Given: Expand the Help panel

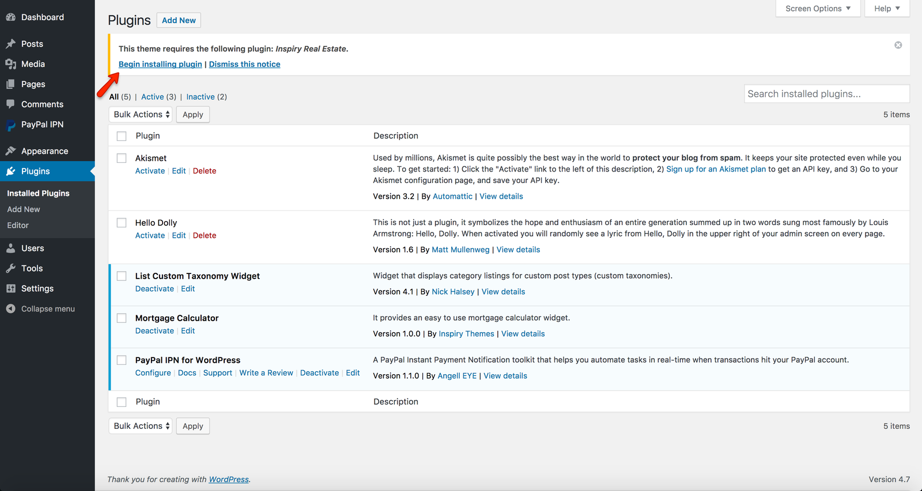Looking at the screenshot, I should click(887, 9).
